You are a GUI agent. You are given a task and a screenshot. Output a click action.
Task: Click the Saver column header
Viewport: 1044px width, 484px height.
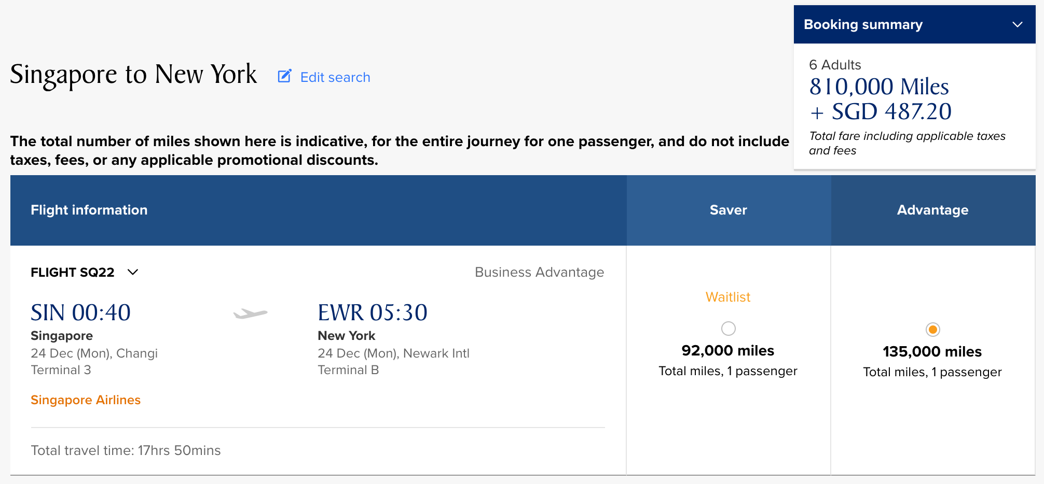[728, 210]
